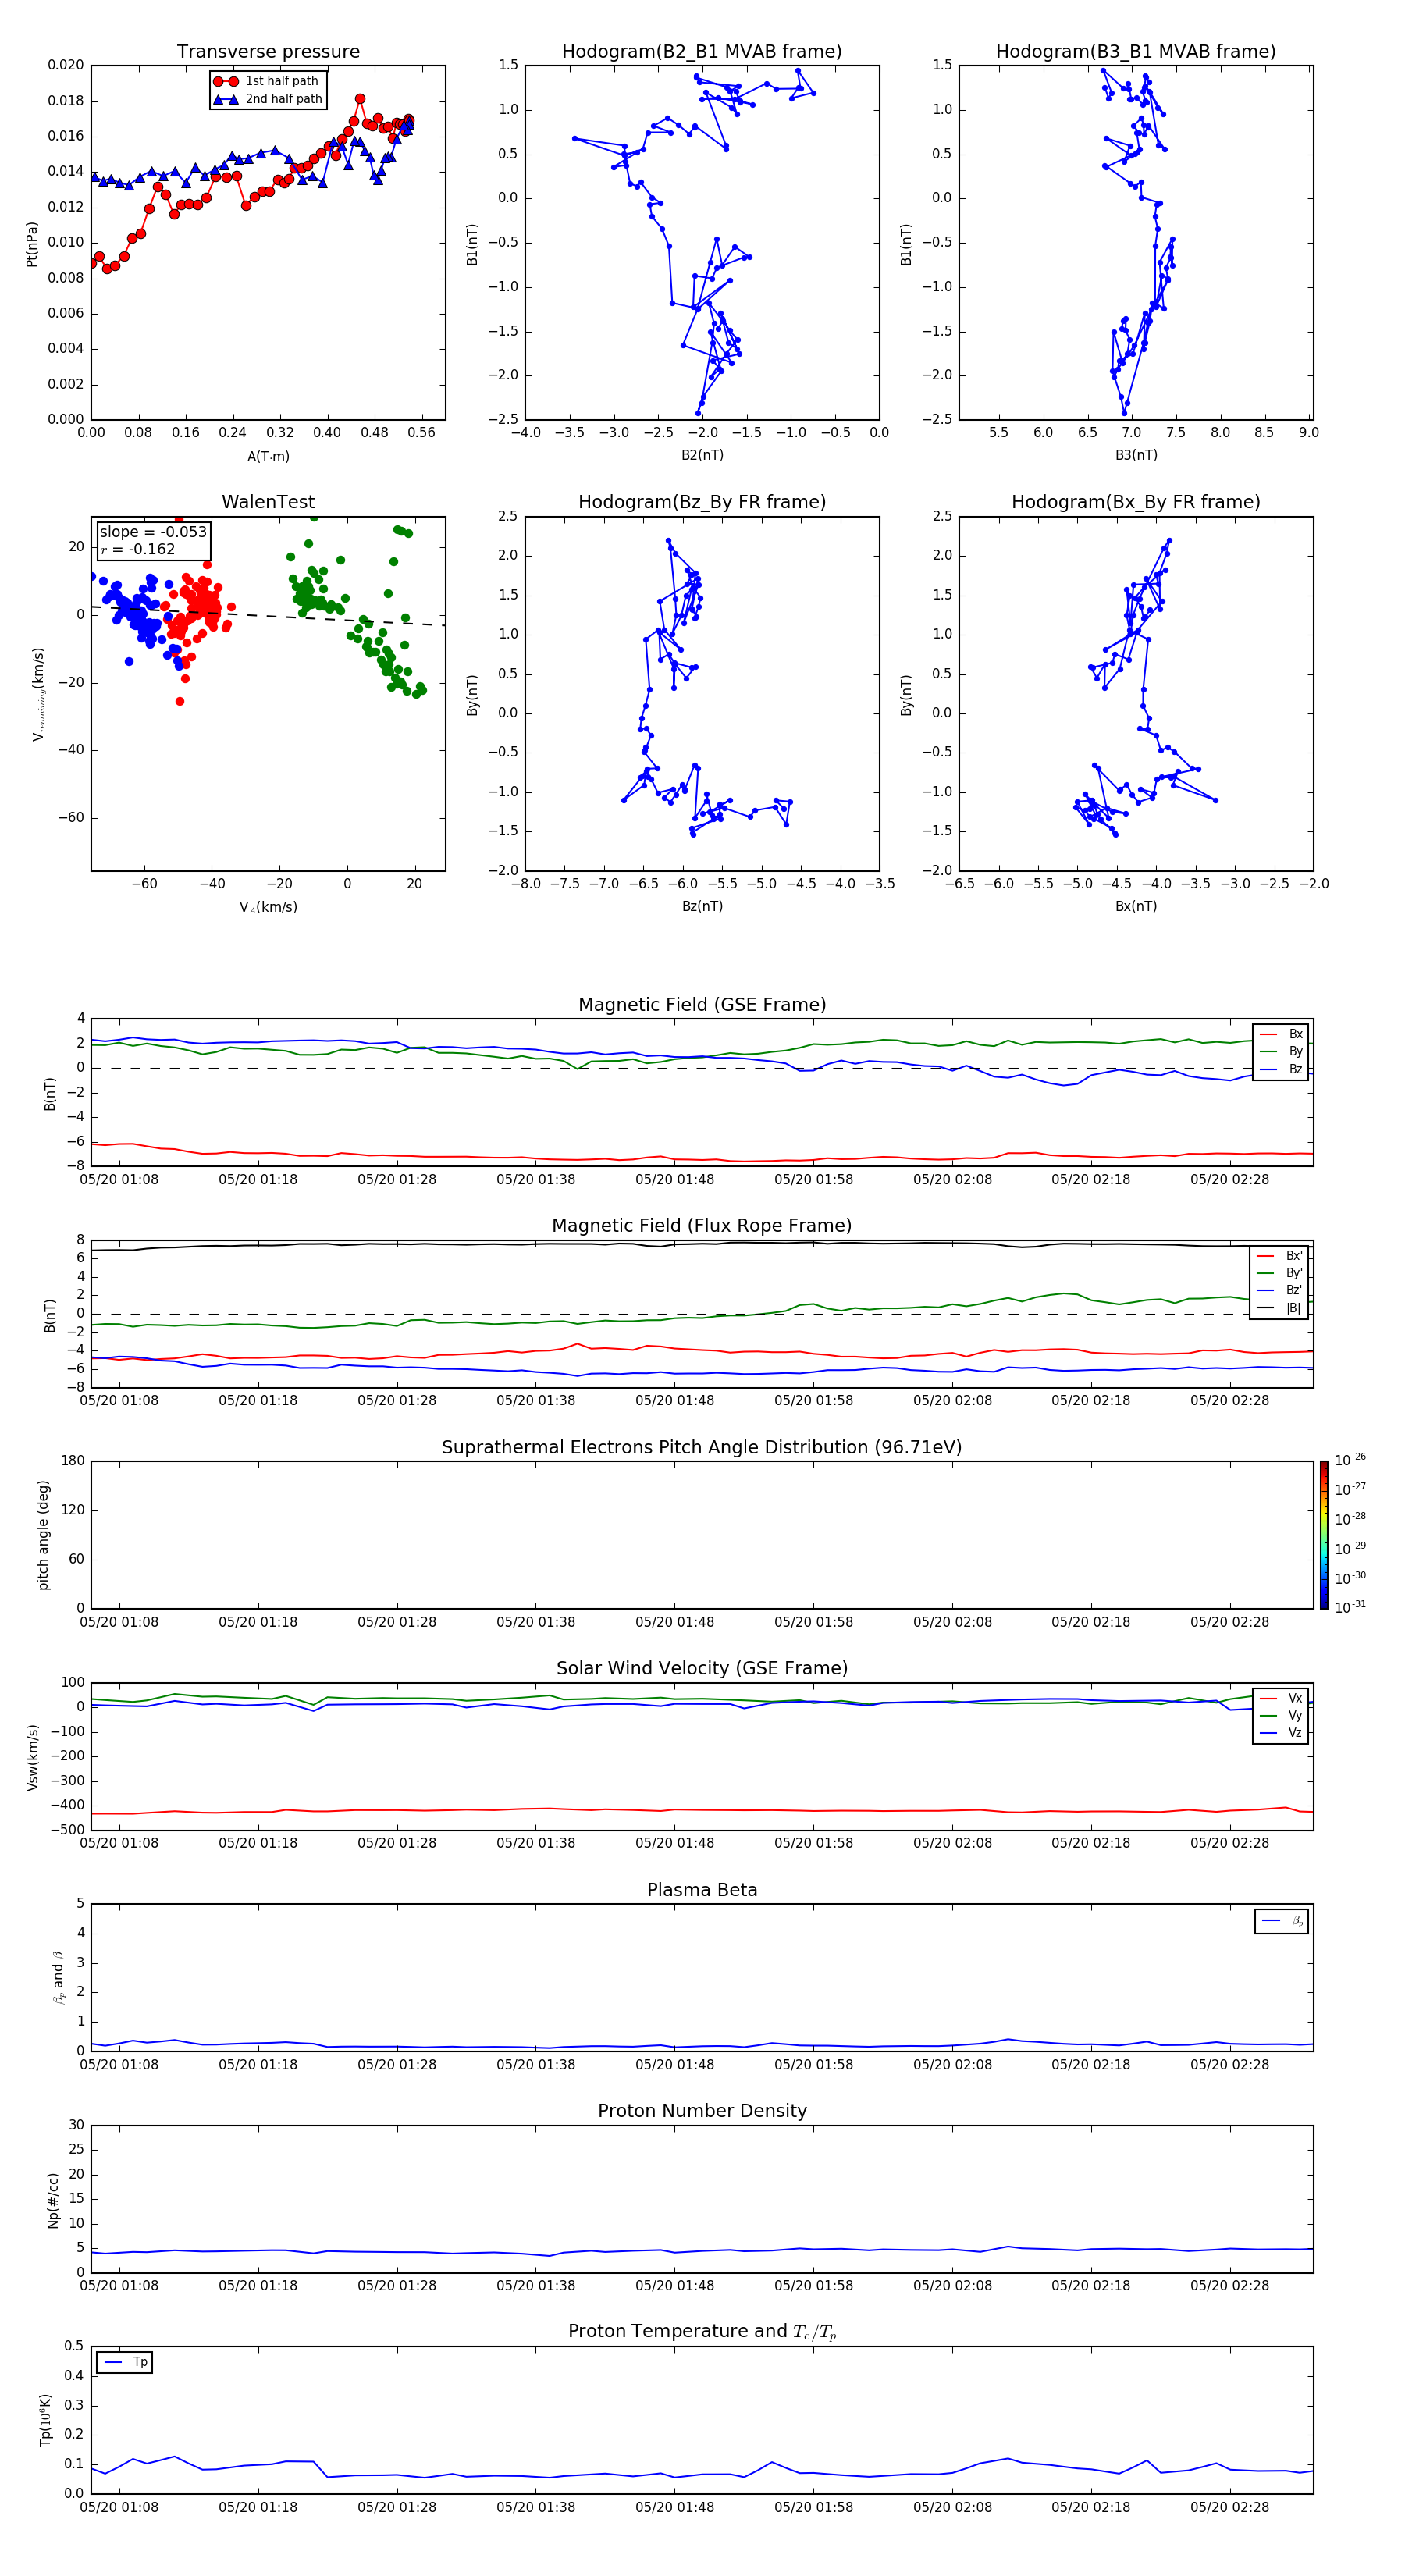This screenshot has height=2576, width=1405.
Task: Click '|B|' in the flux rope legend
Action: coord(1294,1308)
